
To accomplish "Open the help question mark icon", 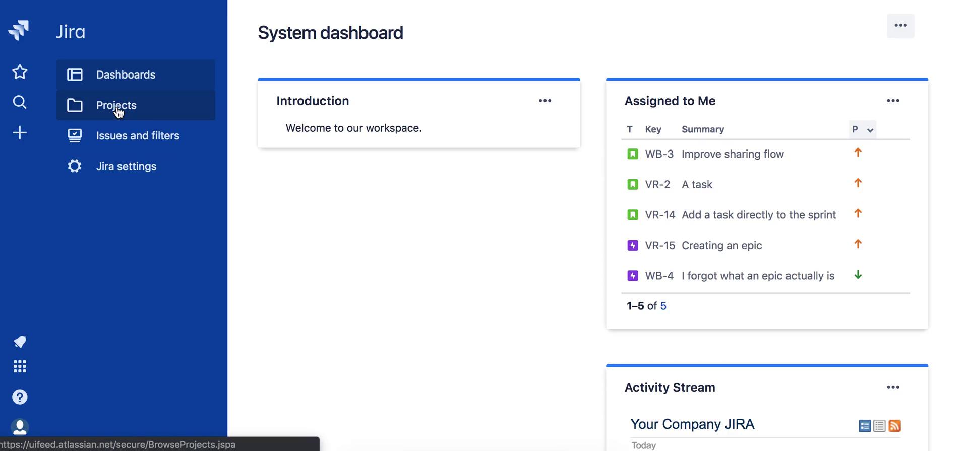I will [x=20, y=397].
